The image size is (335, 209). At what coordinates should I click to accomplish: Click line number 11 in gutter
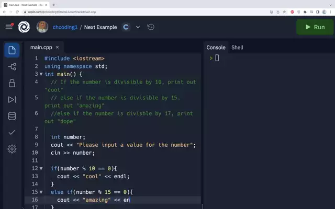(x=35, y=160)
